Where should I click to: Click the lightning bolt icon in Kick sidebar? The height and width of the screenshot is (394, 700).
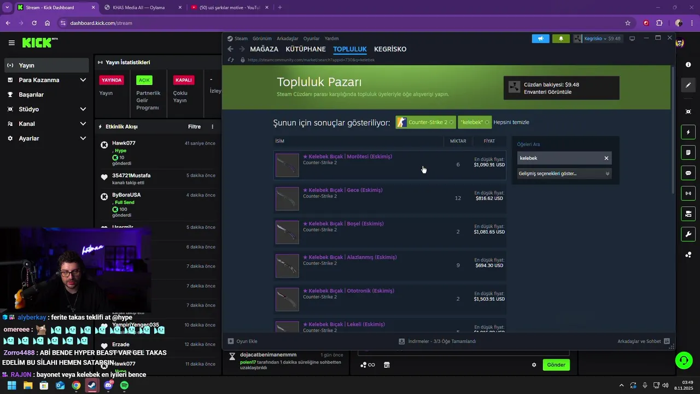pyautogui.click(x=688, y=132)
